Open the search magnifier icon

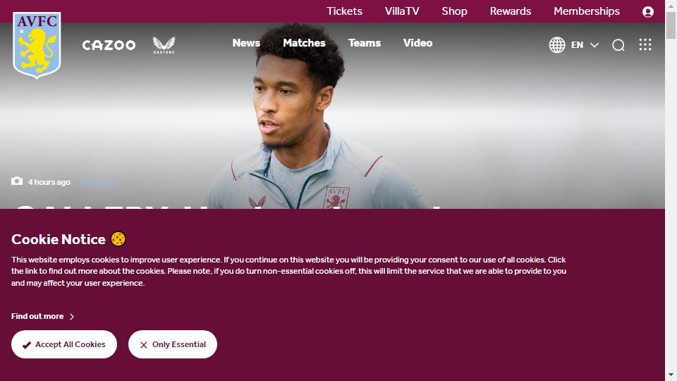pyautogui.click(x=618, y=45)
